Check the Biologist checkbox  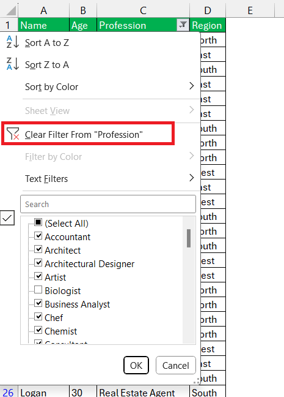click(38, 289)
